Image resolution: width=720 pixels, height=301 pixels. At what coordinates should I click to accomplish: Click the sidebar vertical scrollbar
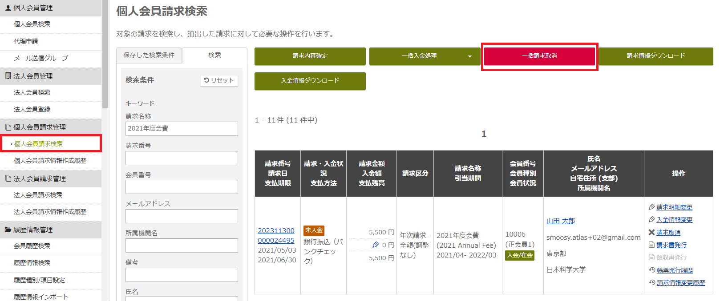point(105,53)
